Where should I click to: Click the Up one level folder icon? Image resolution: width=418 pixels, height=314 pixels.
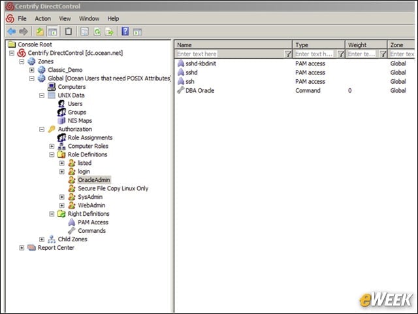click(40, 31)
